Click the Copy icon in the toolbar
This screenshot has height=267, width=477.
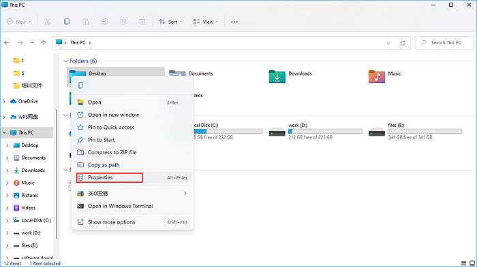coord(67,22)
